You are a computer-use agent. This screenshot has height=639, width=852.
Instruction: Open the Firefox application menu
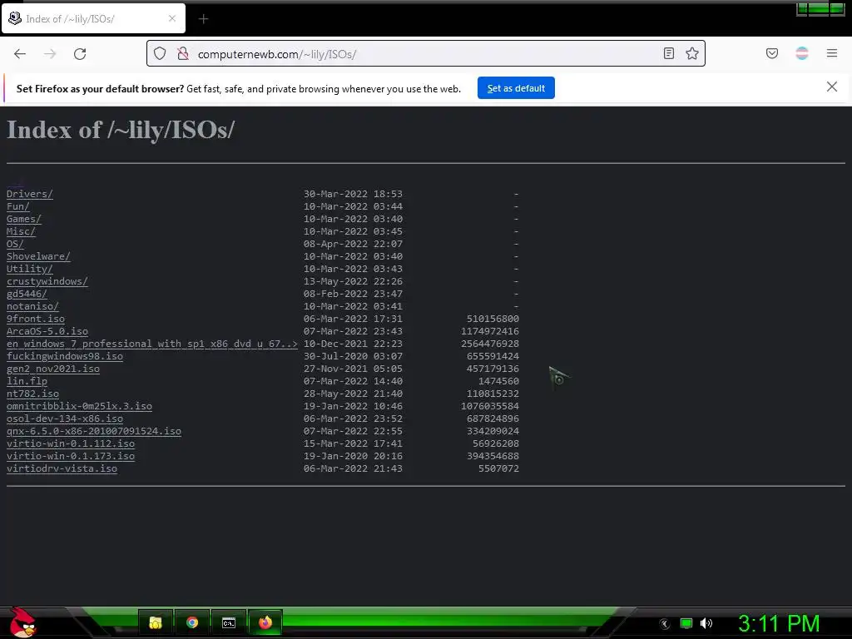pos(832,53)
